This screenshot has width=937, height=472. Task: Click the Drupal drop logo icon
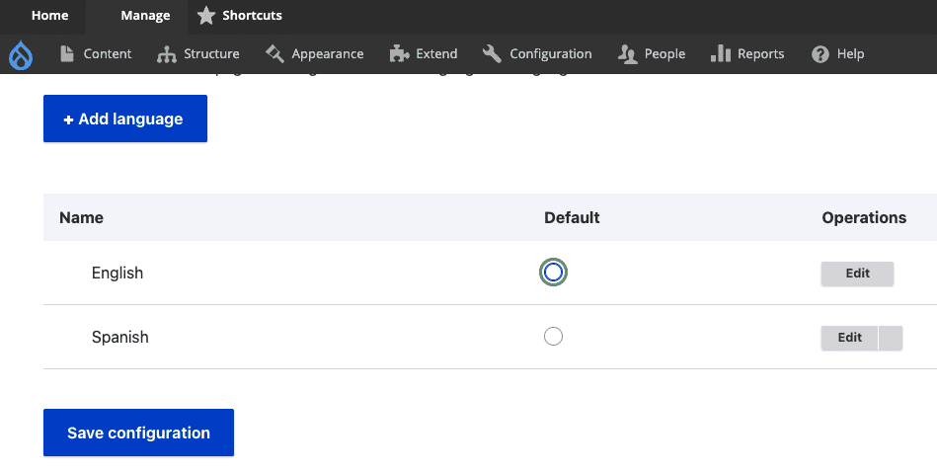(20, 55)
